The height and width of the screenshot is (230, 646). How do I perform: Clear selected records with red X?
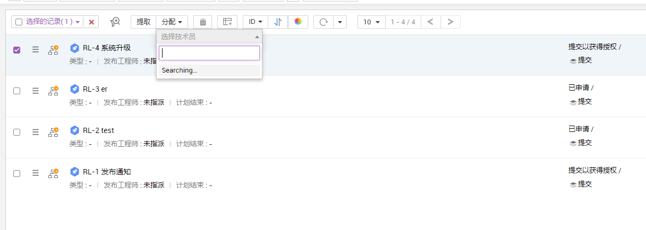91,22
